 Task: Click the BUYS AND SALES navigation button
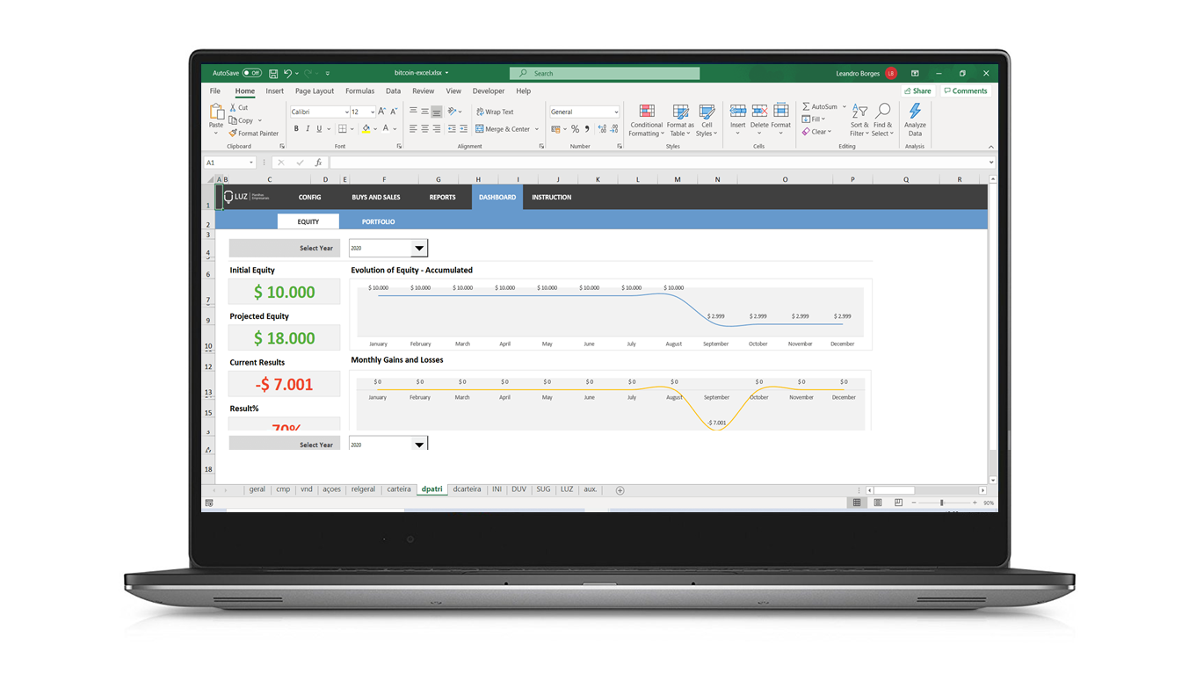376,198
